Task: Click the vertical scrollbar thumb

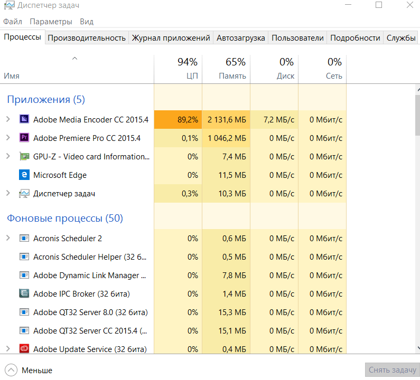Action: pos(417,115)
